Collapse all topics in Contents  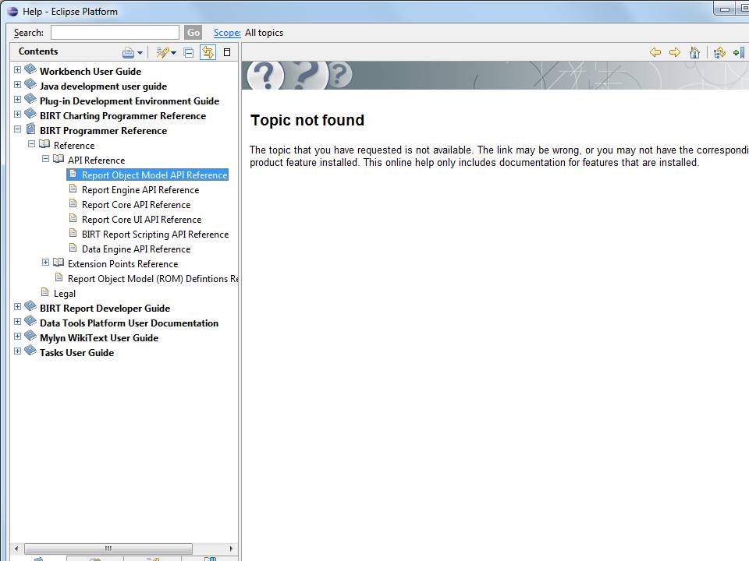click(x=189, y=52)
